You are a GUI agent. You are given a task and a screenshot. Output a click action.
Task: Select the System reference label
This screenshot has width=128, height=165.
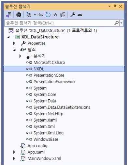point(40,88)
